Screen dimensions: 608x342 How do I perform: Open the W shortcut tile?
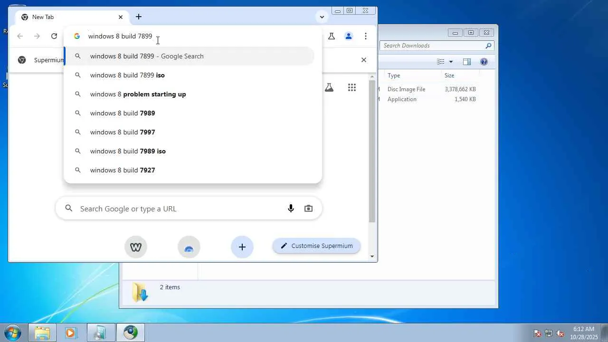[x=136, y=247]
